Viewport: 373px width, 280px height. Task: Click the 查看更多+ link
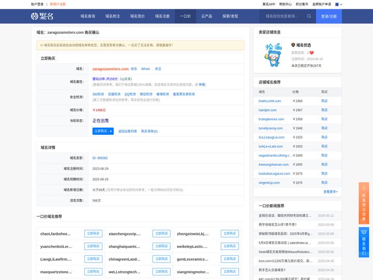point(331,192)
